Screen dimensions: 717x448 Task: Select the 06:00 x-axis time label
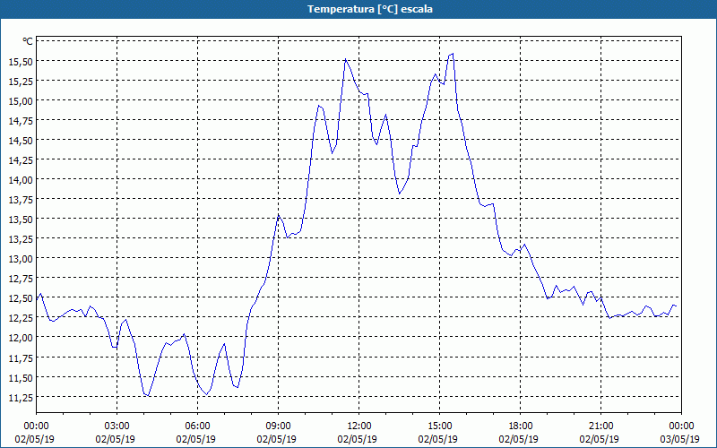(197, 426)
